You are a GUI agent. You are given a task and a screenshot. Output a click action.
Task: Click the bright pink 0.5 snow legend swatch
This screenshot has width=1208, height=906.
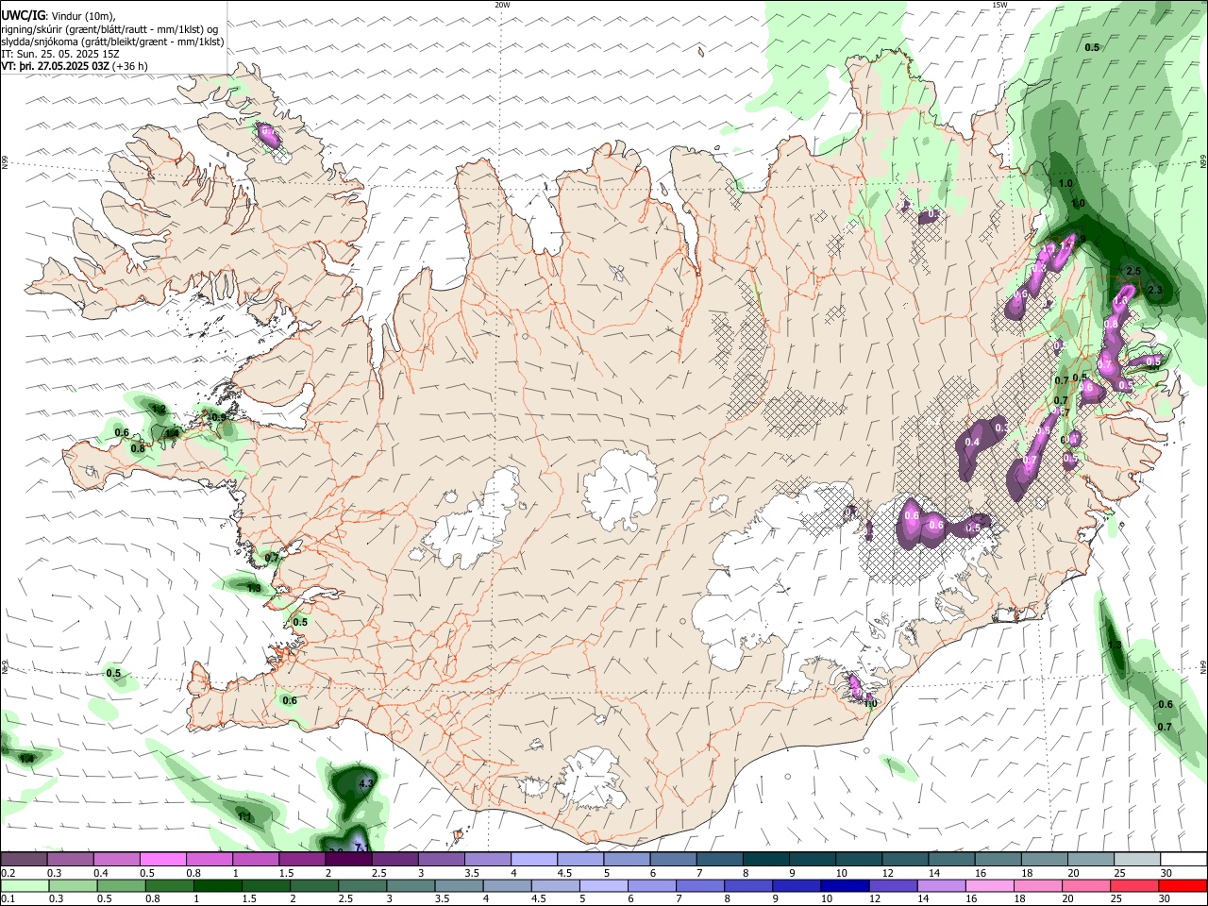pos(162,859)
